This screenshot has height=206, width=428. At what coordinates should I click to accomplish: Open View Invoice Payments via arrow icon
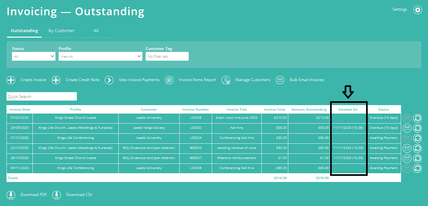click(x=109, y=80)
